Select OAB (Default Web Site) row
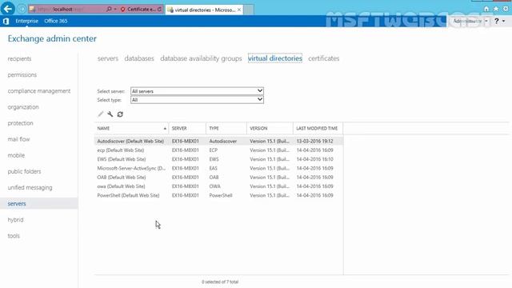Image resolution: width=512 pixels, height=288 pixels. pyautogui.click(x=218, y=178)
